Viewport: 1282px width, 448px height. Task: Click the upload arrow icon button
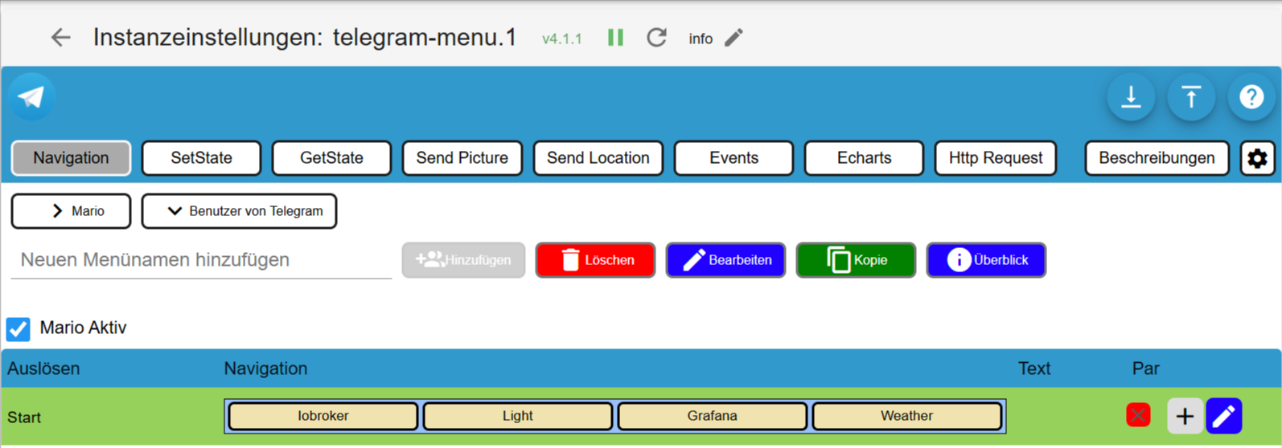(1191, 97)
